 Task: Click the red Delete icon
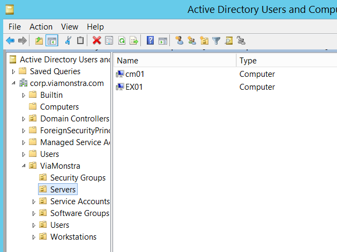(96, 40)
